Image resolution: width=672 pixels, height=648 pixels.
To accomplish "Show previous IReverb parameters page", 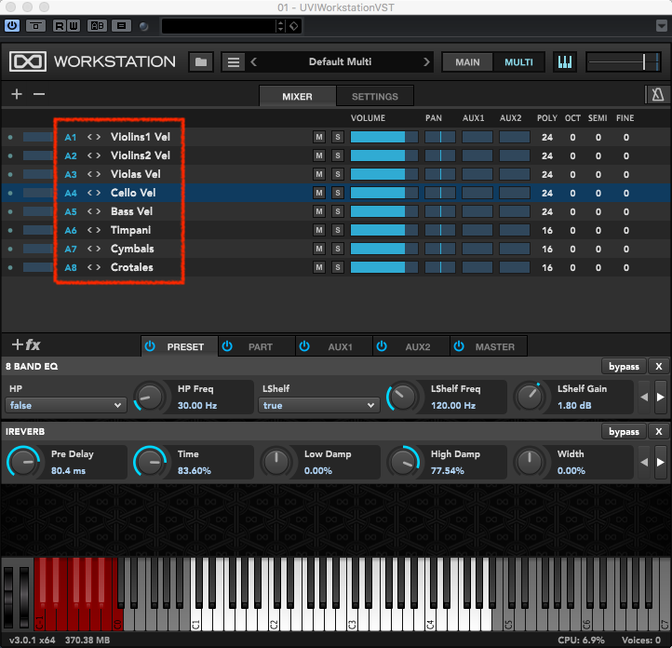I will [x=644, y=462].
